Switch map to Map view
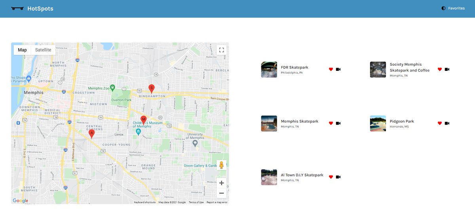475x220 pixels. pos(22,50)
